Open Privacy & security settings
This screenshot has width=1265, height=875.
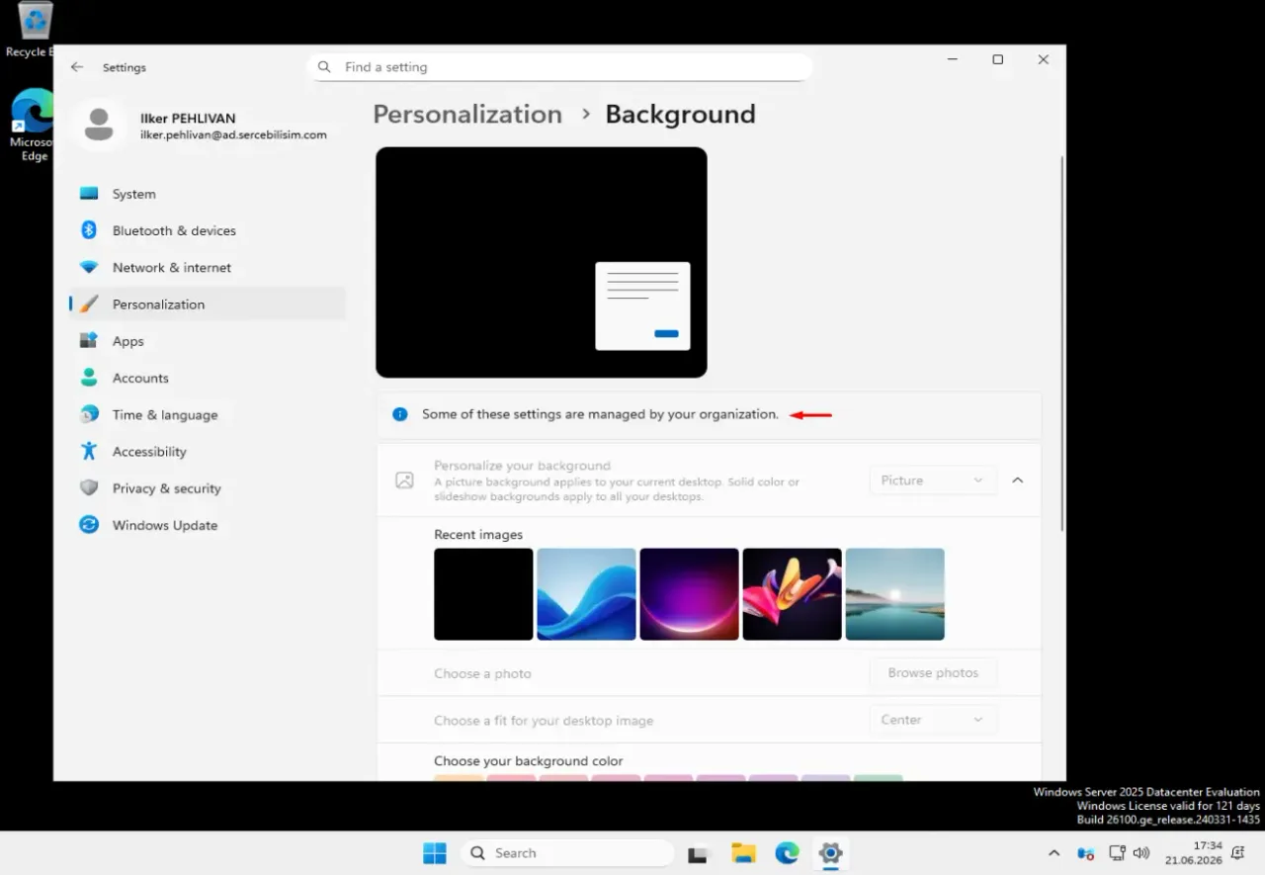point(208,488)
